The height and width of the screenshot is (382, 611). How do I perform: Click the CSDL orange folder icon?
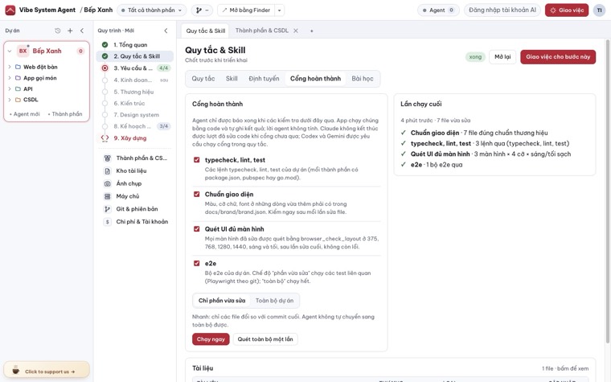point(18,100)
